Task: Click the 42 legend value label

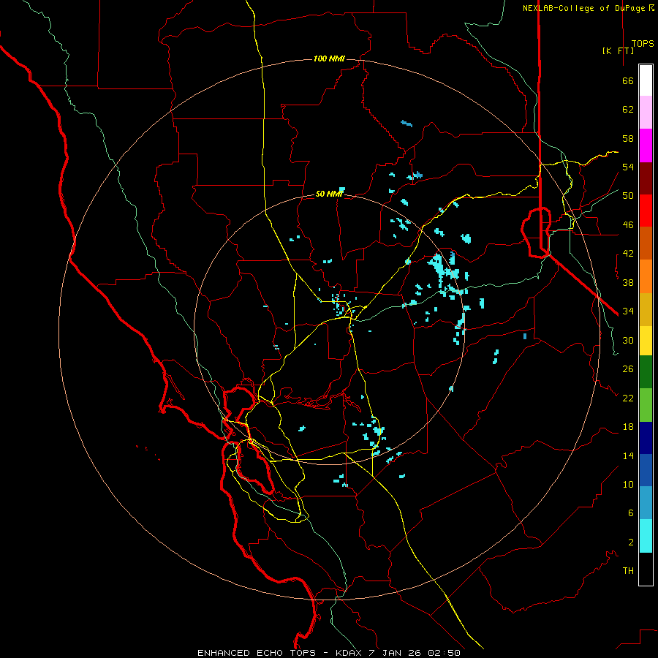Action: [x=628, y=254]
